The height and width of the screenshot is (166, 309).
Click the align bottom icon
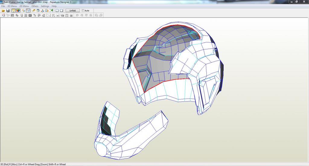coord(91,15)
